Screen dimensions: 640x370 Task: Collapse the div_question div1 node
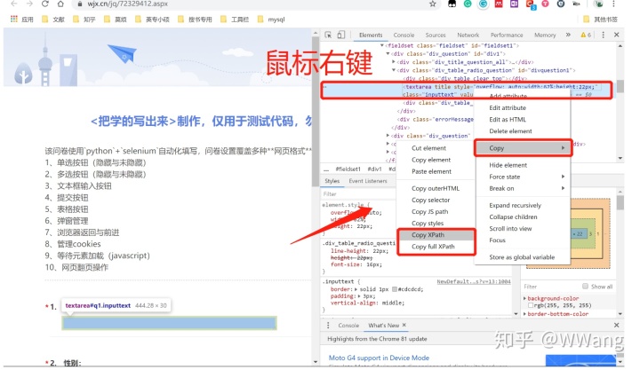(388, 54)
